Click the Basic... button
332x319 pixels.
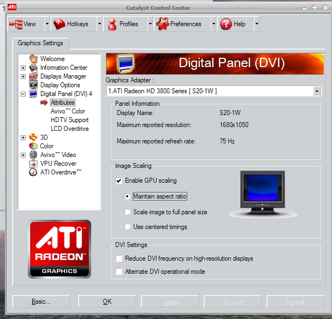point(41,302)
